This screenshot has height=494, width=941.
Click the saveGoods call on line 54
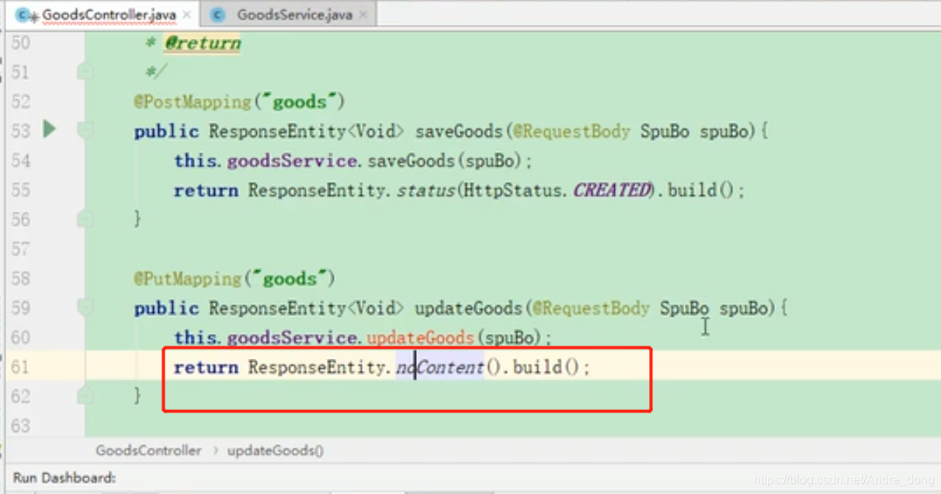[411, 161]
